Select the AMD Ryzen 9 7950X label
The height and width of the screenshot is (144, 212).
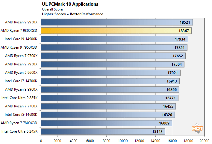pos(21,64)
